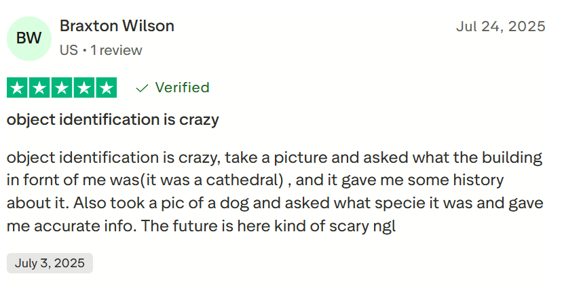The image size is (562, 291).
Task: Click the green verified checkmark icon
Action: [x=142, y=88]
